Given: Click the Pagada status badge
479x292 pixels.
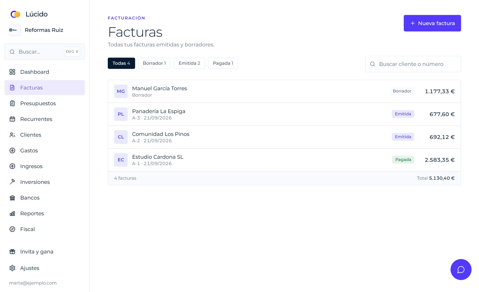Looking at the screenshot, I should [403, 160].
